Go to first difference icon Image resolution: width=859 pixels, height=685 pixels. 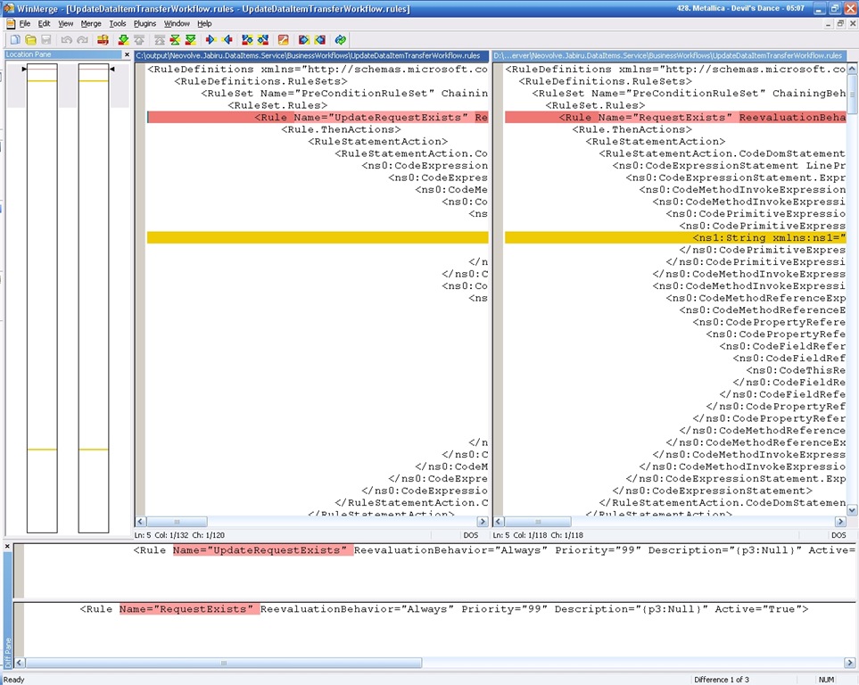click(160, 39)
